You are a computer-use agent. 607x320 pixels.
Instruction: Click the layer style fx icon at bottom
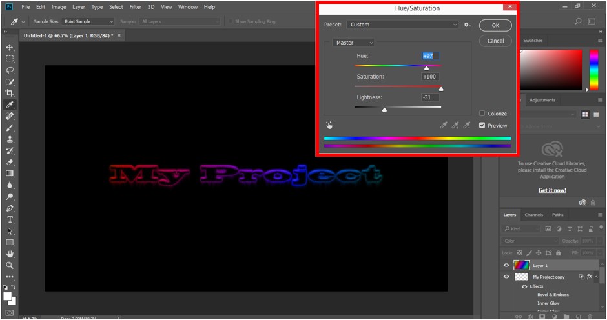(531, 317)
